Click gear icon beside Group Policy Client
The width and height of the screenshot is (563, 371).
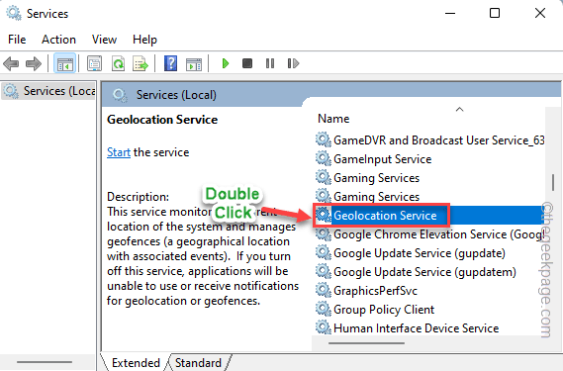[324, 309]
